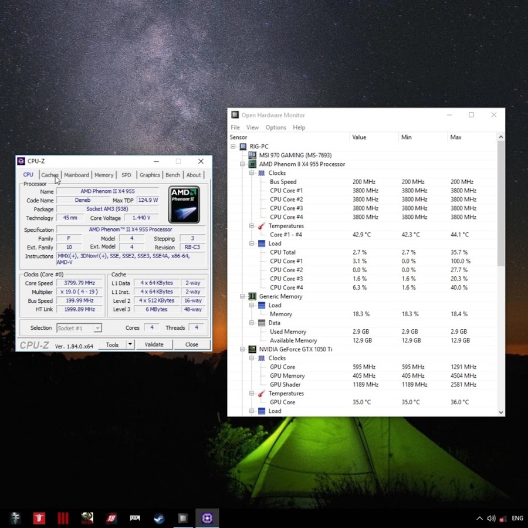
Task: Click the Sensor column header
Action: click(x=289, y=137)
